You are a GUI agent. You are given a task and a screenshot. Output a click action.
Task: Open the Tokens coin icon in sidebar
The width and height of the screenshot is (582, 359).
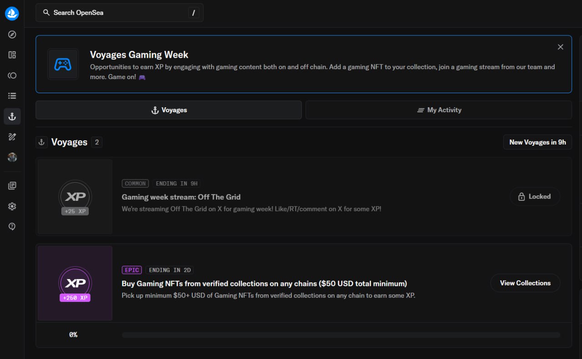(x=12, y=75)
